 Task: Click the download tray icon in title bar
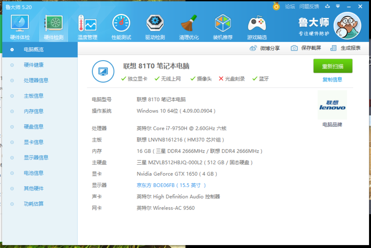(x=327, y=6)
